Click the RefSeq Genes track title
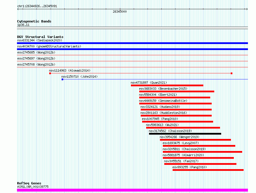256x193 pixels. pos(29,183)
